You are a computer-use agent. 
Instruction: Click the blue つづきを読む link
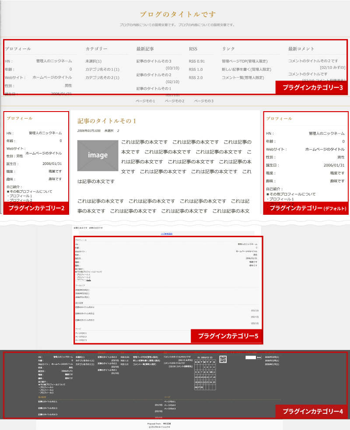pyautogui.click(x=167, y=234)
